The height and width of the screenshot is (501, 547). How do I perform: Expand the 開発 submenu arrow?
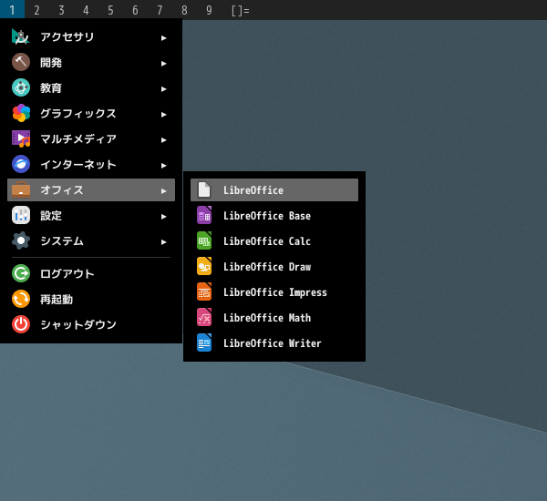coord(163,64)
